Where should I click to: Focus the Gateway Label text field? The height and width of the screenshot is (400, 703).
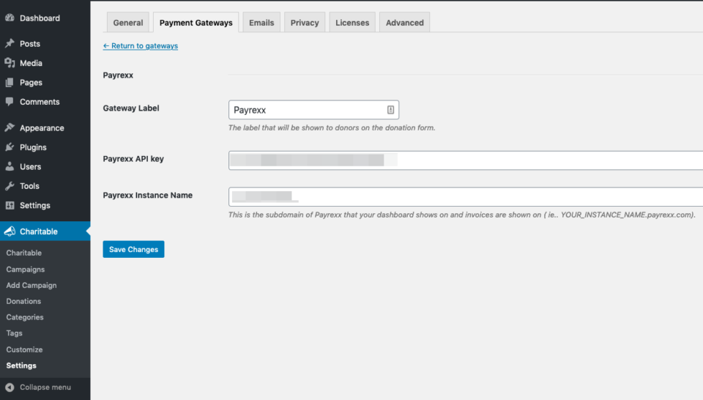(x=314, y=110)
